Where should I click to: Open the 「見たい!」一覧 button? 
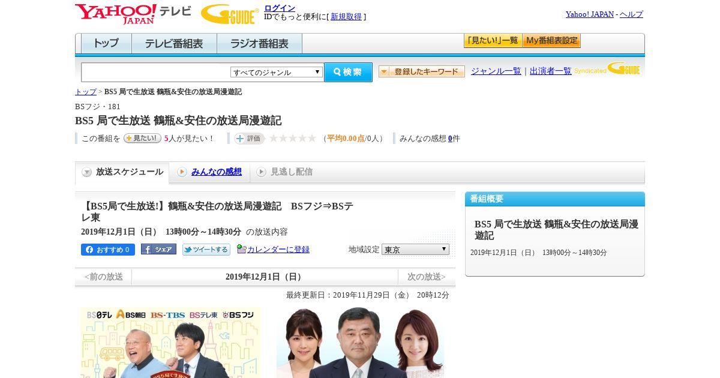[493, 41]
